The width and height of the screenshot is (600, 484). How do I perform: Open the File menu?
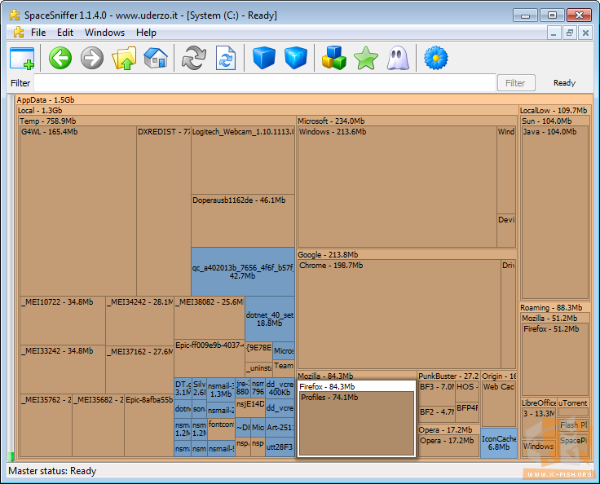[x=38, y=33]
